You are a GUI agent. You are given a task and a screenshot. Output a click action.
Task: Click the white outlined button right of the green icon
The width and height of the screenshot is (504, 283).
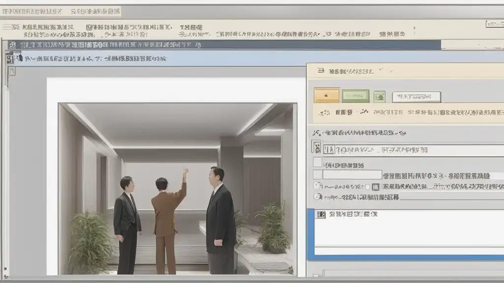tap(416, 97)
